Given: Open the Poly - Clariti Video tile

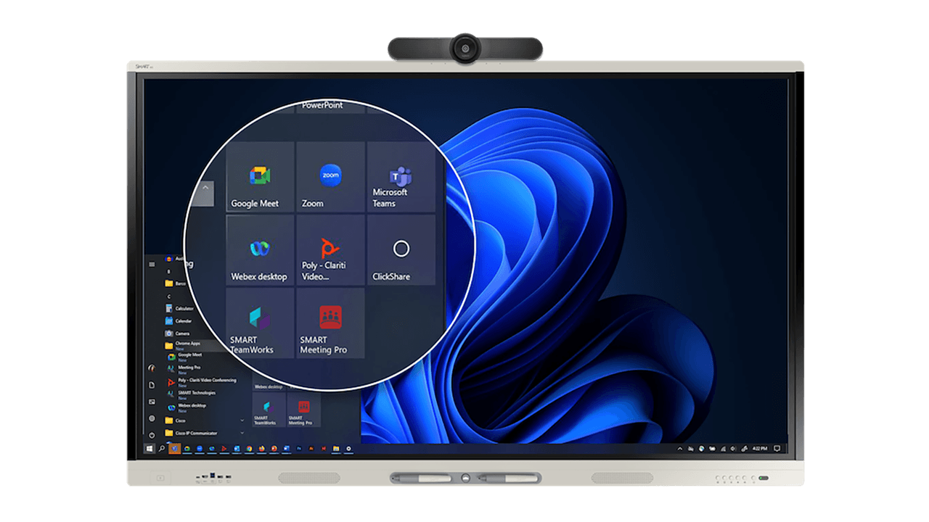Looking at the screenshot, I should pos(330,250).
